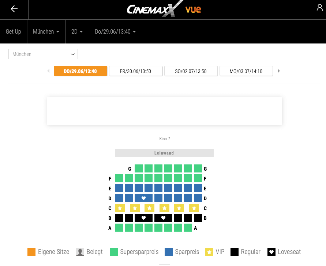Switch to the FR/30.06/13:50 showtime
The width and height of the screenshot is (326, 266).
pyautogui.click(x=135, y=71)
